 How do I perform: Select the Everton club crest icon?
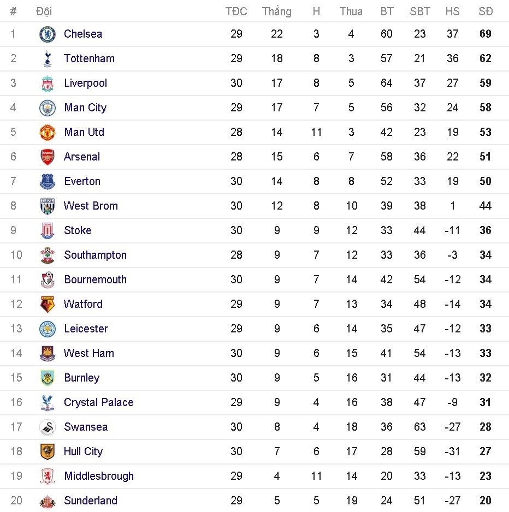tap(48, 182)
